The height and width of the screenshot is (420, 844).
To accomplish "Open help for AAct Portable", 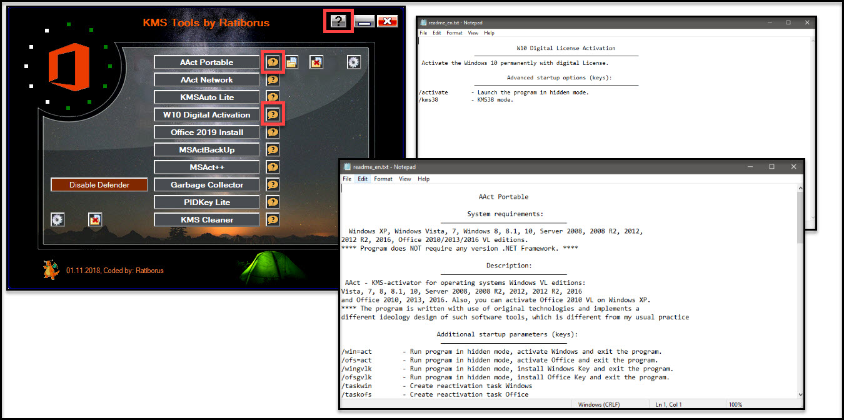I will (x=273, y=62).
